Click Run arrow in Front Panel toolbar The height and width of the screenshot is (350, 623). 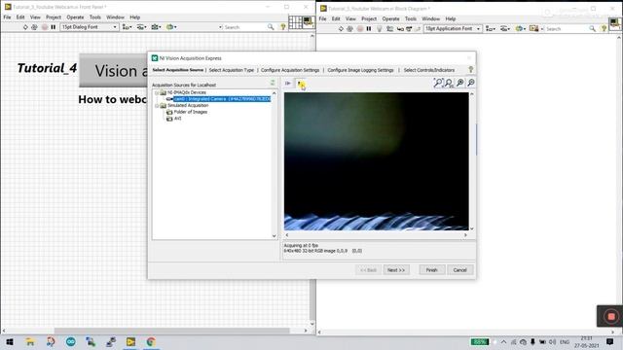tap(25, 27)
